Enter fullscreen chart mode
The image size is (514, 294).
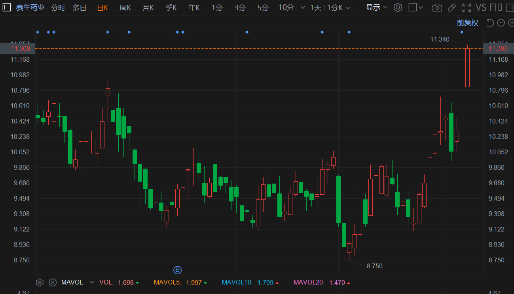coord(467,8)
